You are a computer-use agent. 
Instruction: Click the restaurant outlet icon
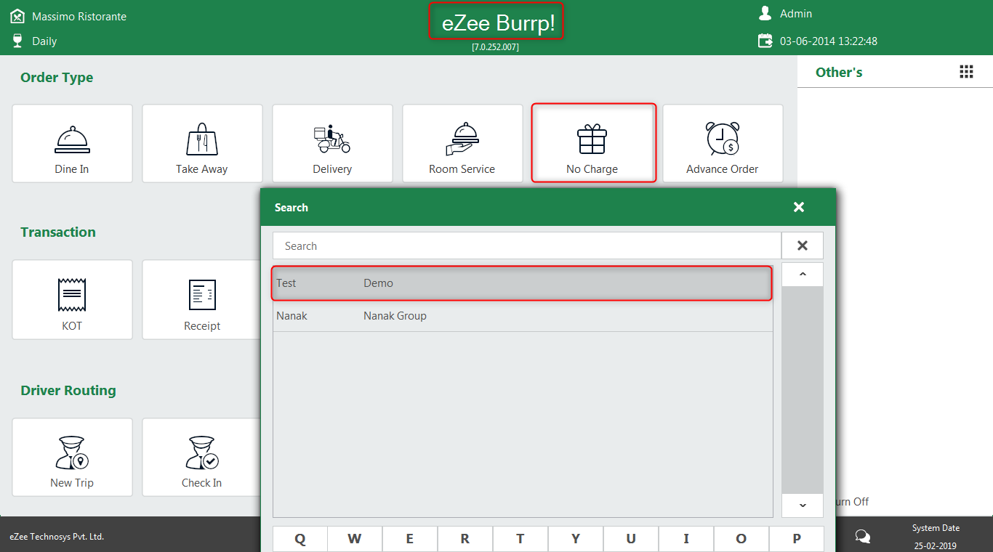click(17, 15)
